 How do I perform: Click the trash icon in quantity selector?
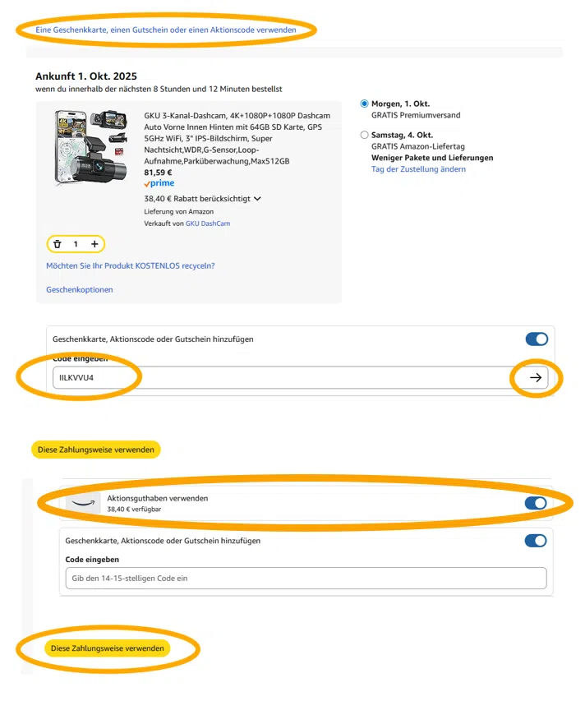pyautogui.click(x=58, y=244)
